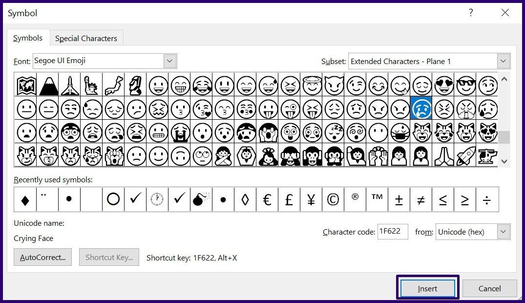The height and width of the screenshot is (303, 525).
Task: Choose the Mount Fuji emoji
Action: point(48,85)
